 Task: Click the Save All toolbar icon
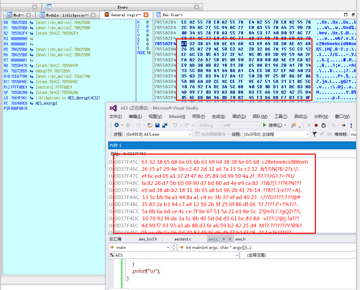pos(165,125)
